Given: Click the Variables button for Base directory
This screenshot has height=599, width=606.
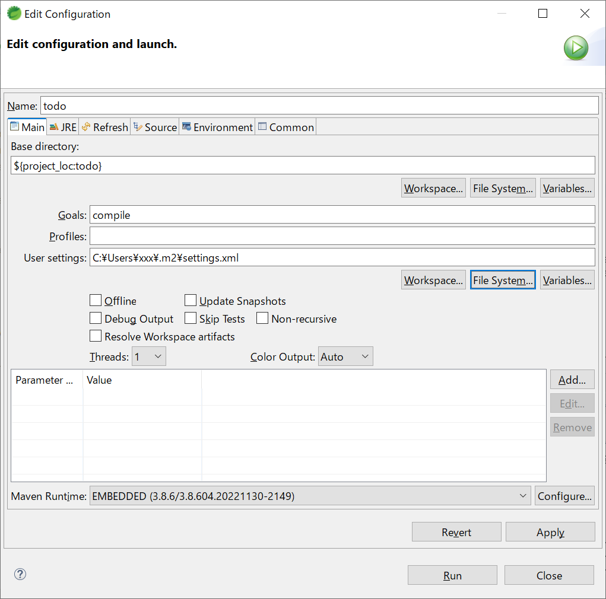Looking at the screenshot, I should point(567,189).
